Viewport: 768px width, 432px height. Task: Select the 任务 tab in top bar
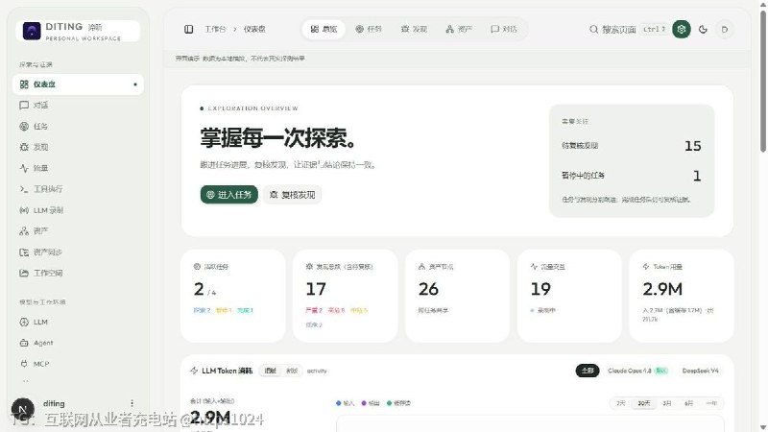[369, 30]
